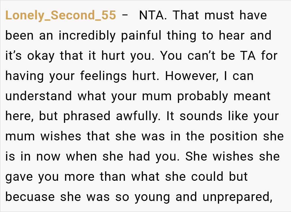Click the word "gave" in the comment
Viewport: 291px width, 212px height.
(19, 177)
